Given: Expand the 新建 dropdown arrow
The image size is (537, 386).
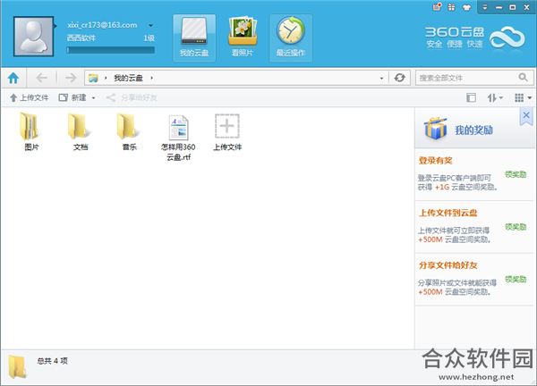Looking at the screenshot, I should (x=93, y=98).
